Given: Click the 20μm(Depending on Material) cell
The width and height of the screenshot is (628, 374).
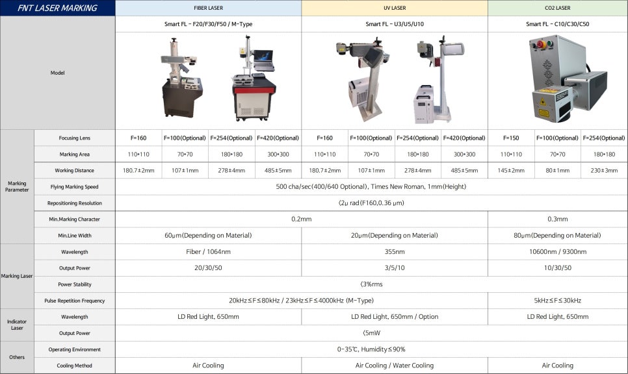Looking at the screenshot, I should click(395, 236).
